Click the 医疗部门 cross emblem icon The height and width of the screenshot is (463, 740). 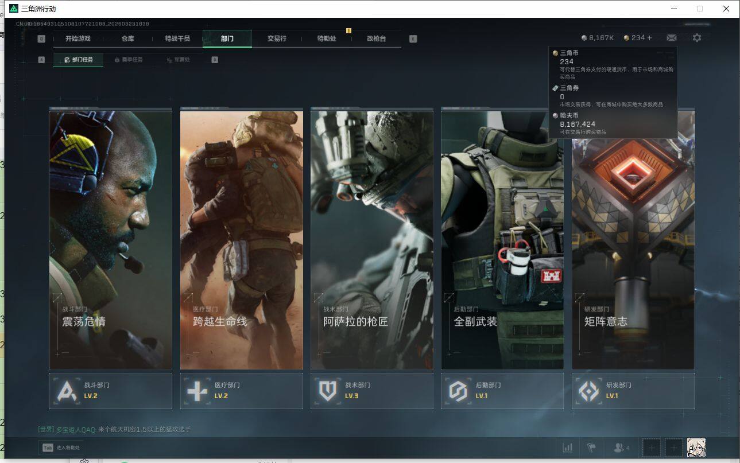tap(198, 391)
